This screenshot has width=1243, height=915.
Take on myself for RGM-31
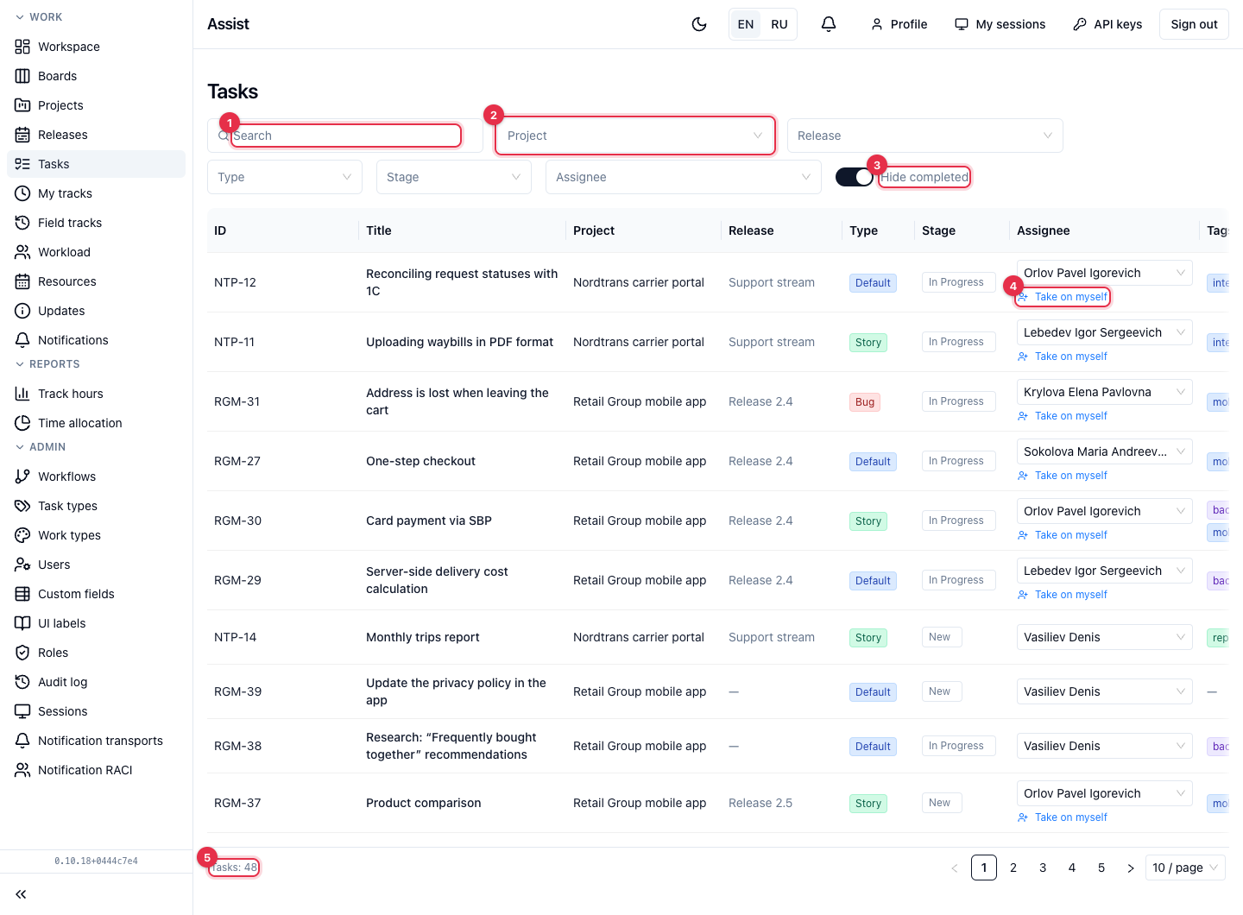click(1063, 416)
